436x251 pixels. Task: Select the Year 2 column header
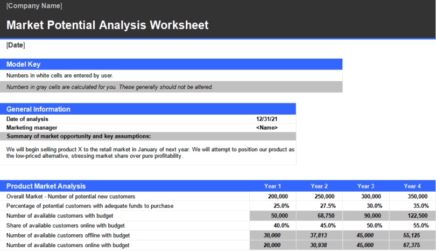[x=319, y=186]
